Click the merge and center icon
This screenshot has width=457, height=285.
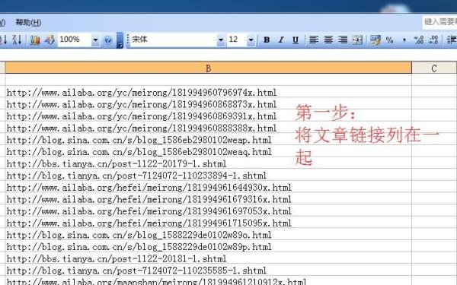tap(357, 40)
